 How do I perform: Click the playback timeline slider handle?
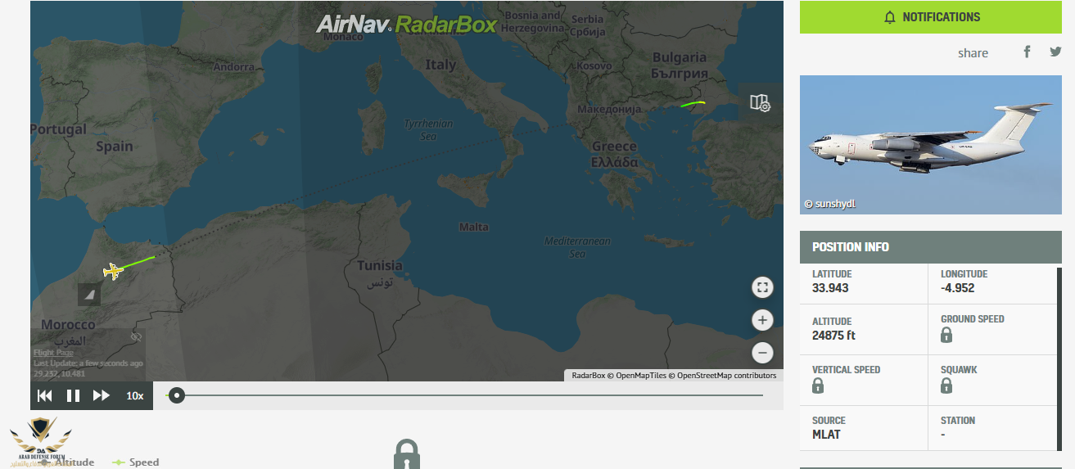pyautogui.click(x=176, y=396)
